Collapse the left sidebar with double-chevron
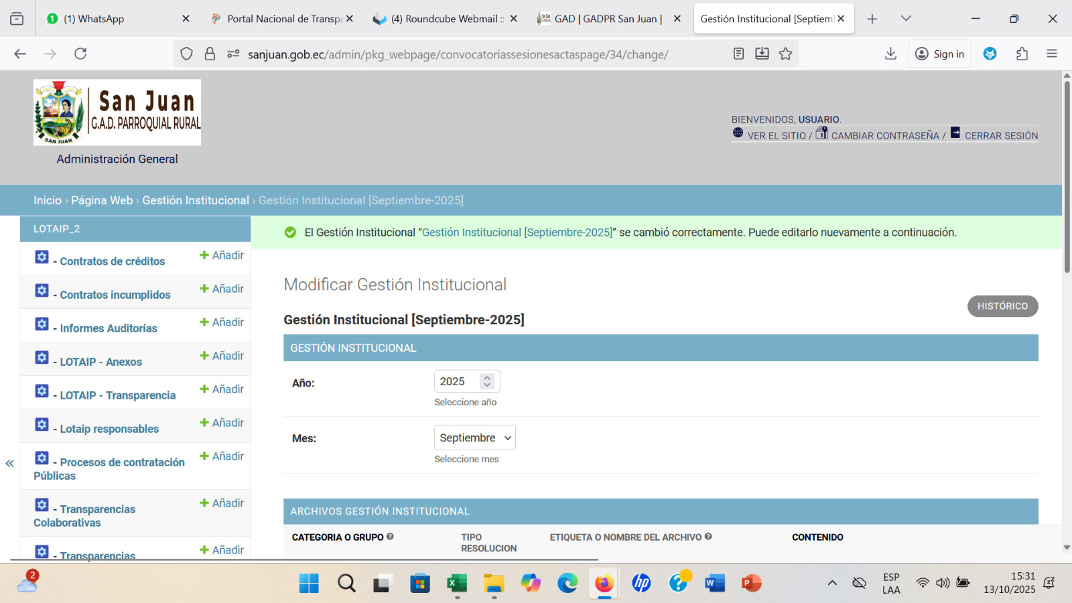The height and width of the screenshot is (603, 1072). 9,463
